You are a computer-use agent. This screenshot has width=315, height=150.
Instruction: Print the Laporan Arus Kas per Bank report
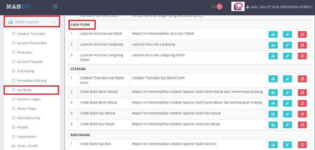273,35
